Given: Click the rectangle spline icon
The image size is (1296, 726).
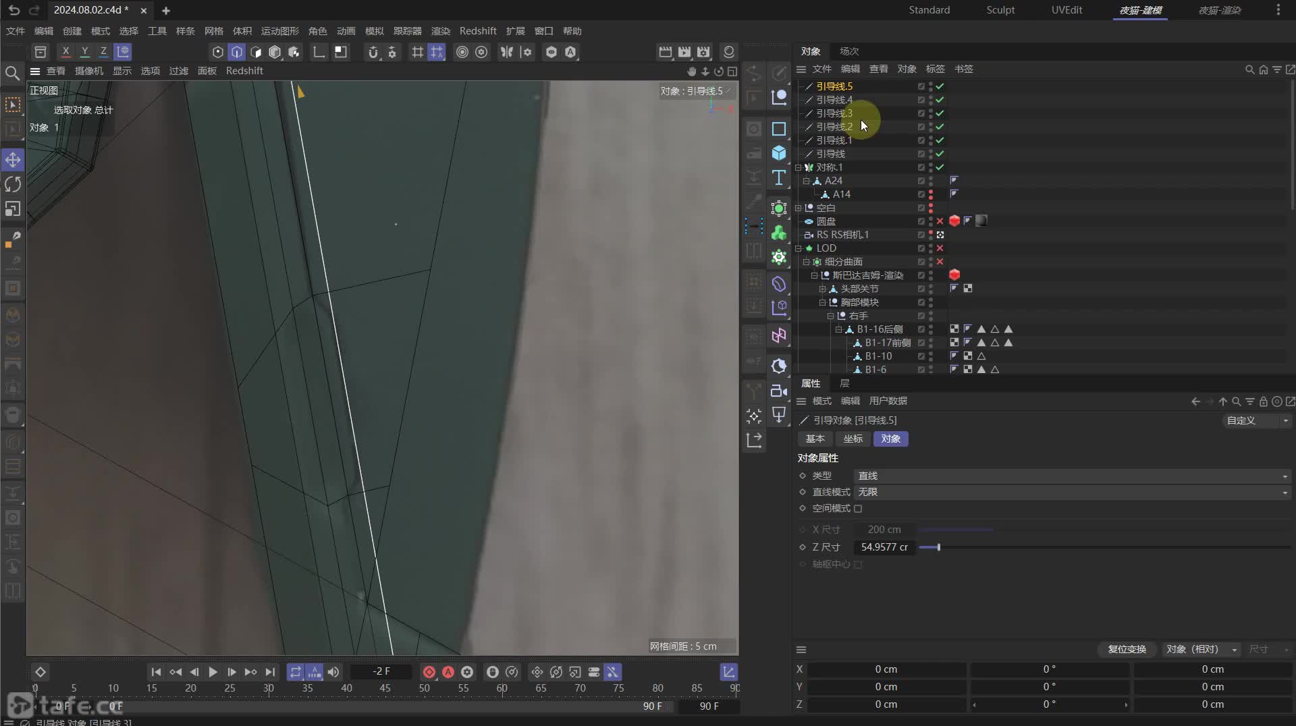Looking at the screenshot, I should (779, 129).
